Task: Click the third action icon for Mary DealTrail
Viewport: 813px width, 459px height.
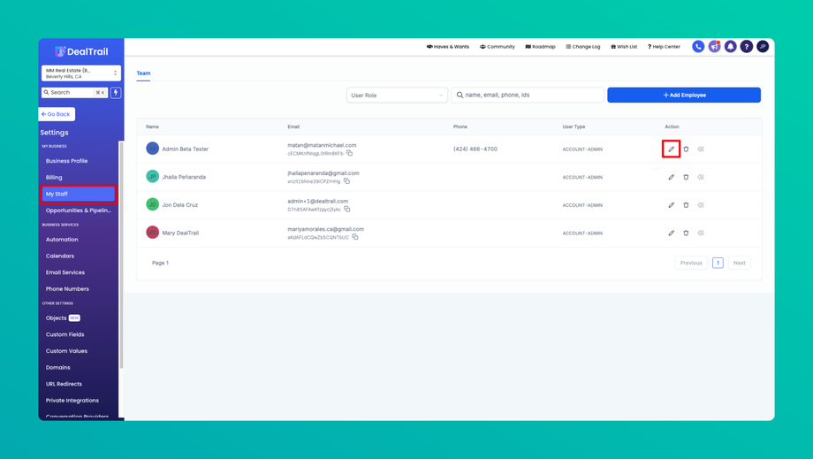Action: coord(701,233)
